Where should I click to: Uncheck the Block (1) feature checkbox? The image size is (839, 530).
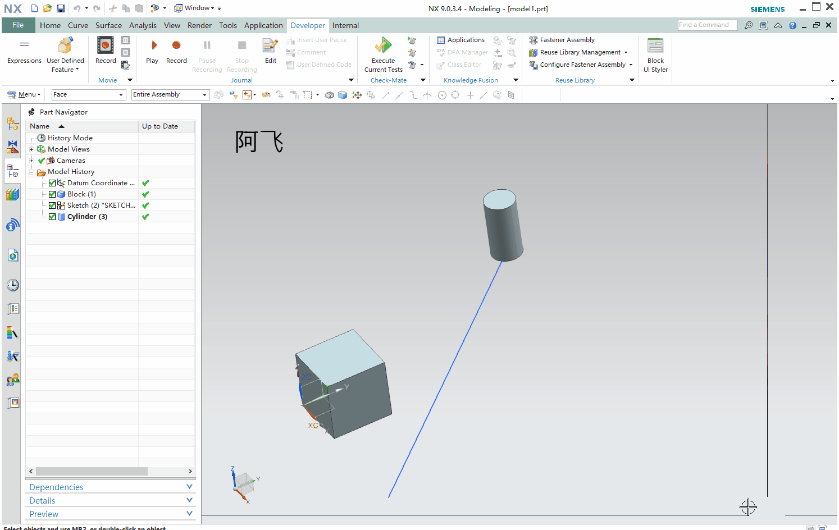pos(52,194)
